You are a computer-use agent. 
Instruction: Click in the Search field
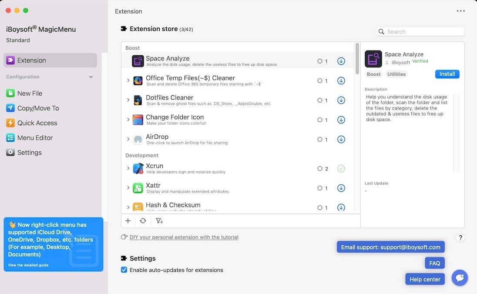[x=420, y=32]
